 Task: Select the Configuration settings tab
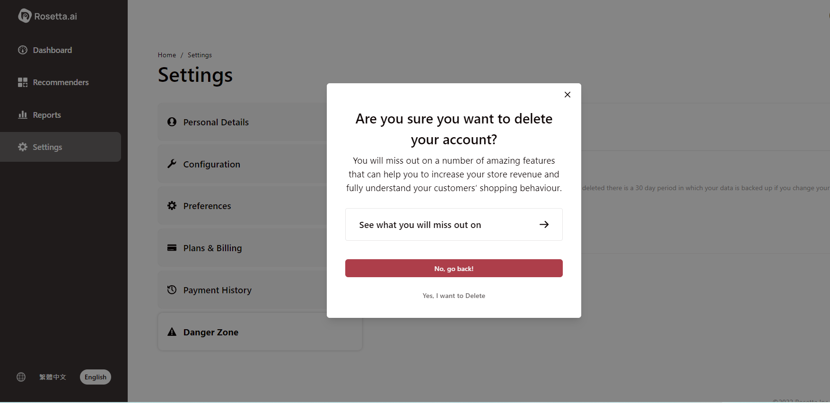tap(242, 164)
